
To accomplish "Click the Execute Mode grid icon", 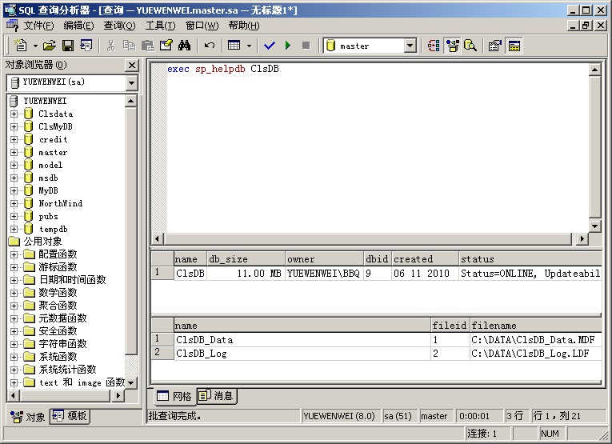I will coord(234,46).
